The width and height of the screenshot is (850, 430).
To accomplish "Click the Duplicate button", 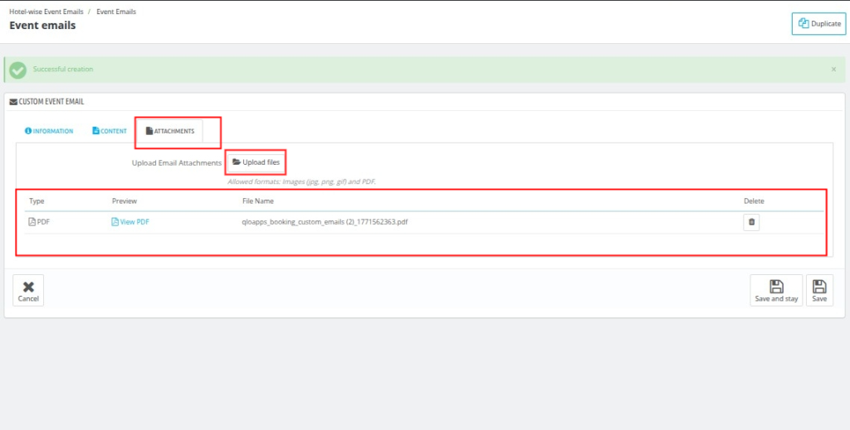I will click(818, 24).
